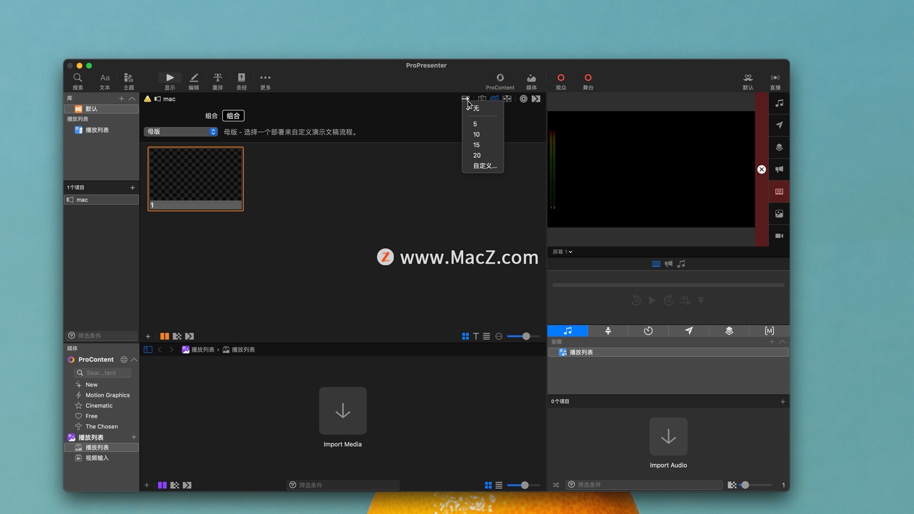Open the audio (music note) tab
The width and height of the screenshot is (914, 514).
point(567,331)
